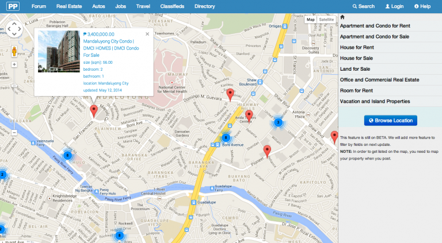Click the Discovery Suites map label

click(x=310, y=50)
